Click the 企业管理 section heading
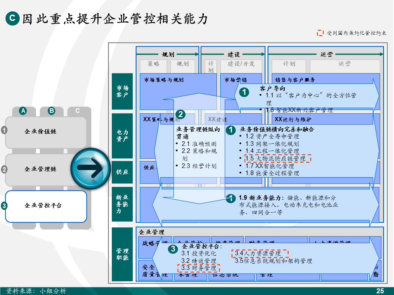 click(x=152, y=232)
